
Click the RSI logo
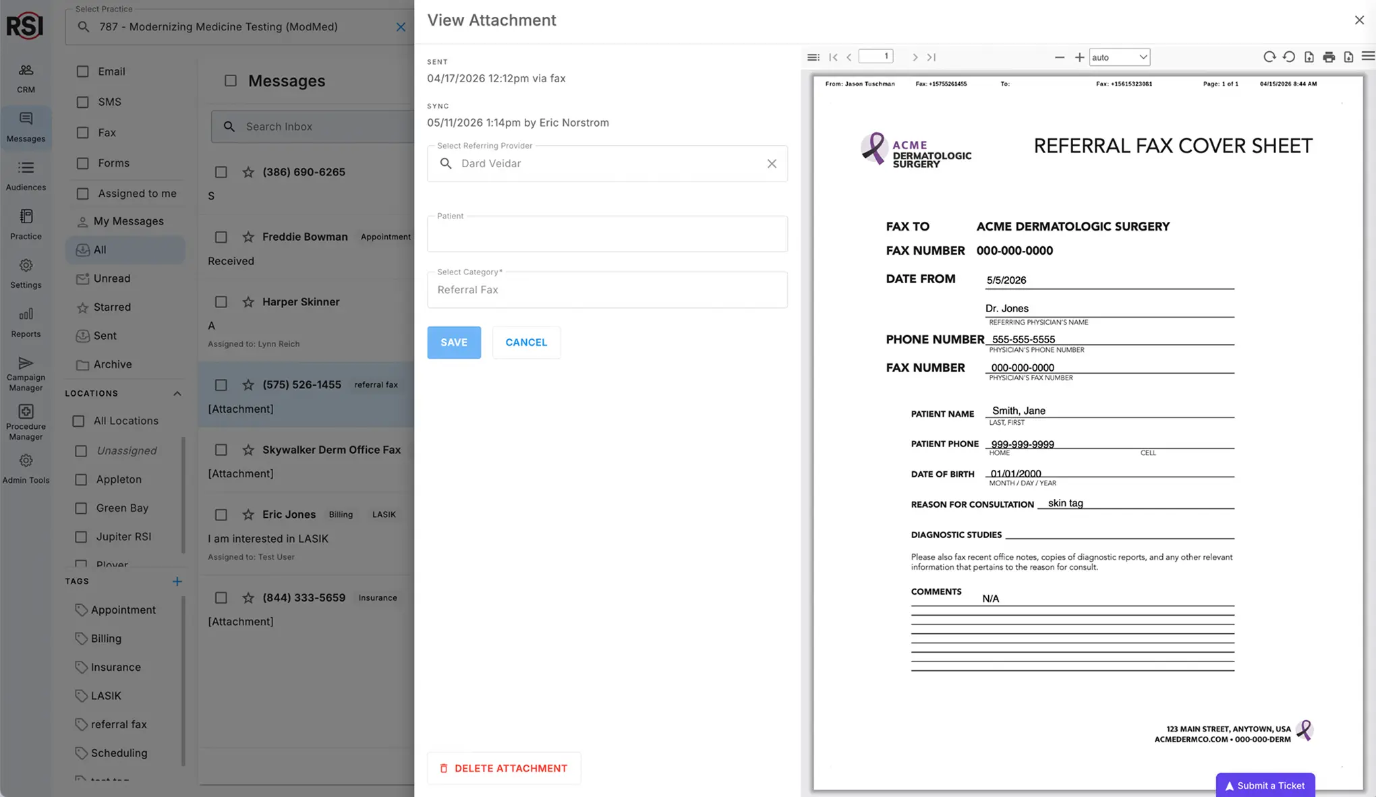click(25, 26)
